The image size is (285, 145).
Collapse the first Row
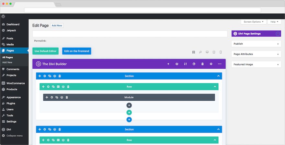click(x=215, y=87)
